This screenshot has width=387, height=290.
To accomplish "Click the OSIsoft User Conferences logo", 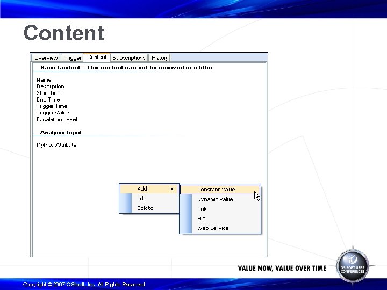I will 353,266.
